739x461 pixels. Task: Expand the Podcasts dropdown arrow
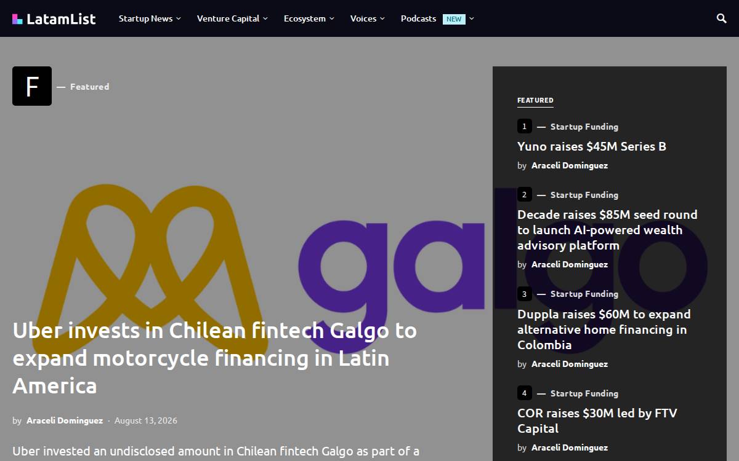[x=472, y=19]
